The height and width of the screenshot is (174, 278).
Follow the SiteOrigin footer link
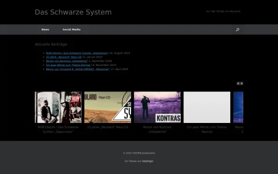pyautogui.click(x=147, y=161)
